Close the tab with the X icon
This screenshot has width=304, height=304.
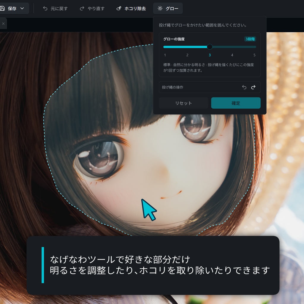point(3,24)
